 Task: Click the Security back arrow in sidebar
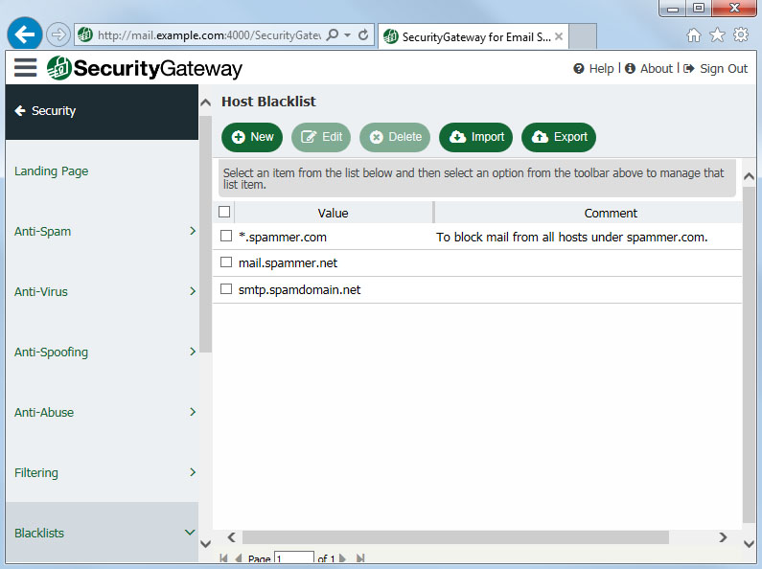pos(20,111)
